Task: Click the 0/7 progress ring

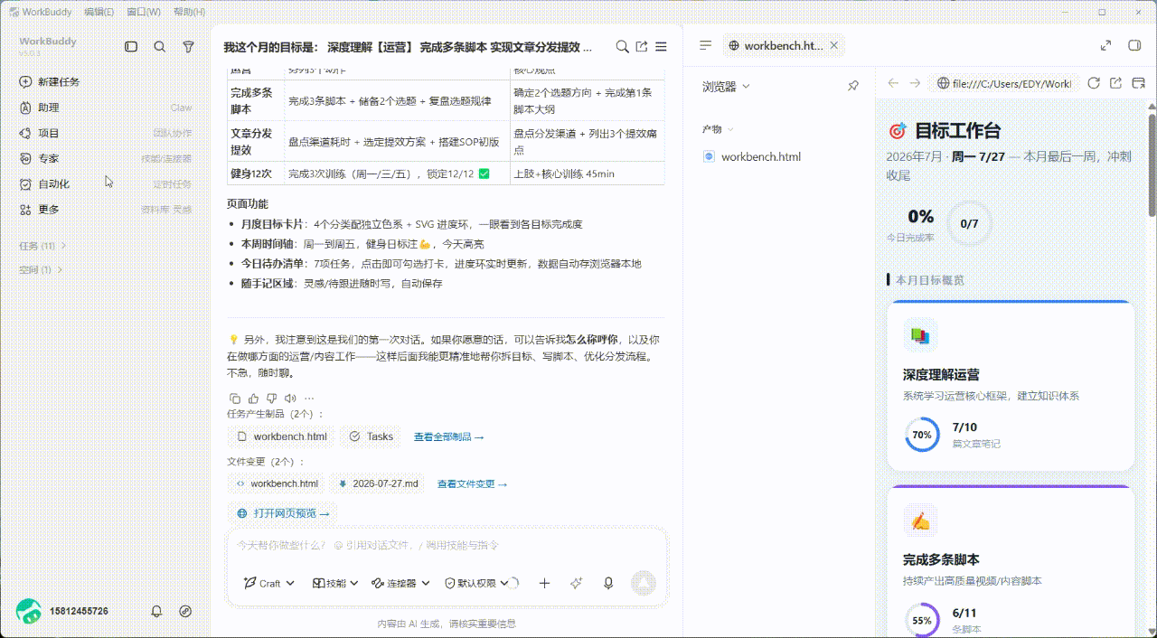Action: [x=969, y=223]
